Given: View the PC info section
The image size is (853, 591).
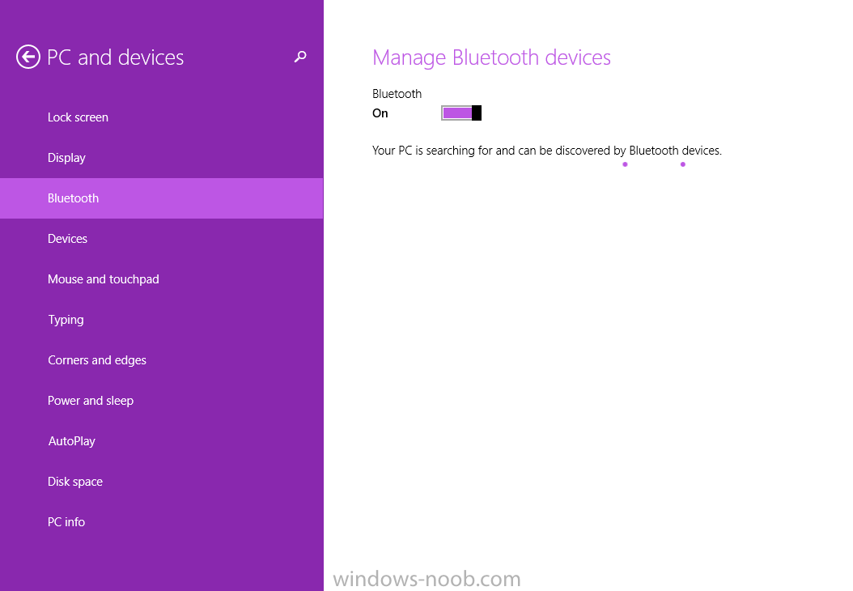Looking at the screenshot, I should [66, 522].
